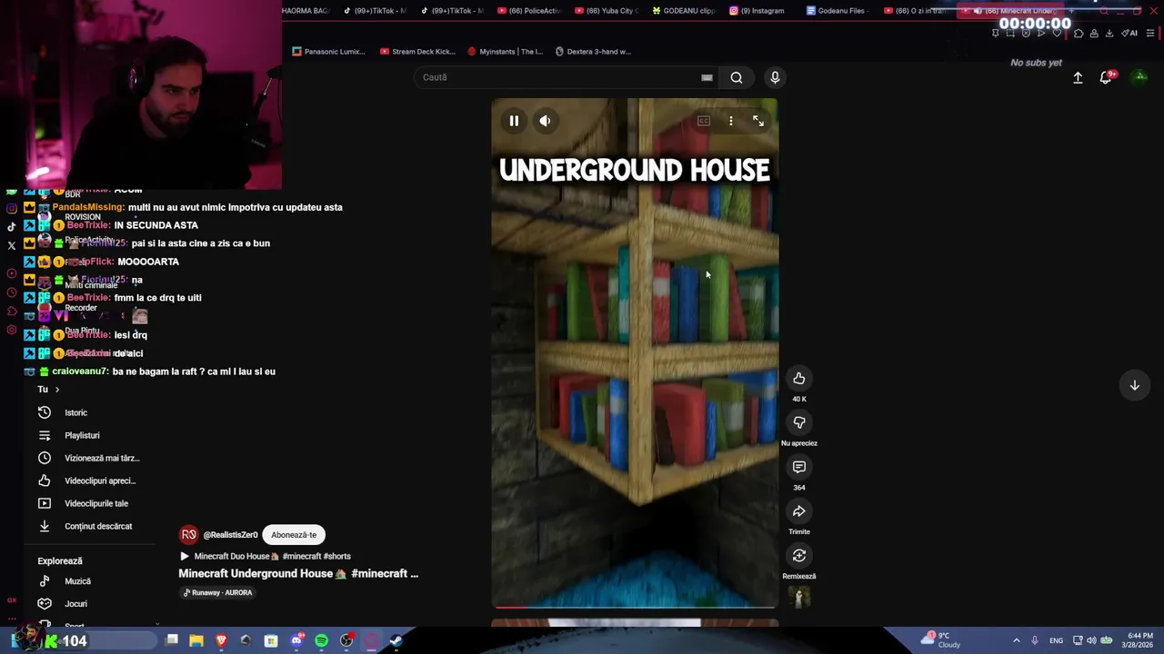Mute the Shorts video volume
Viewport: 1164px width, 654px height.
(x=545, y=121)
